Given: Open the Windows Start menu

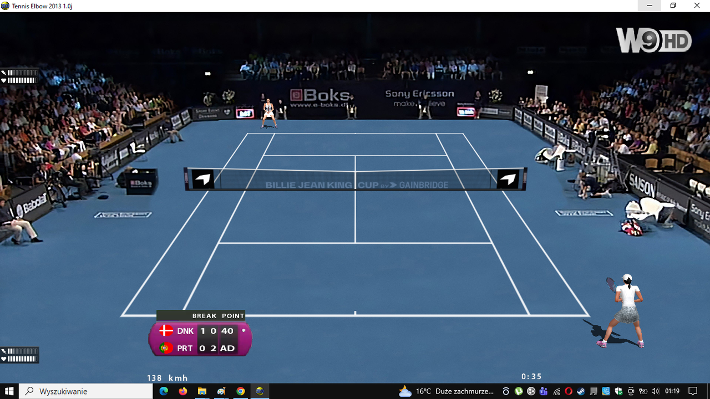Looking at the screenshot, I should point(9,391).
